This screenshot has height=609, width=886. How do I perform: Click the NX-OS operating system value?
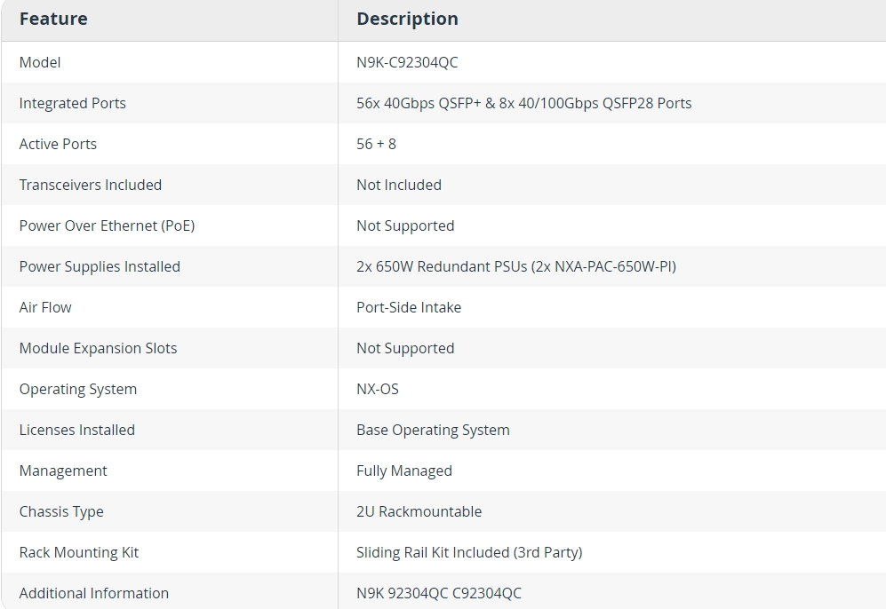tap(378, 389)
